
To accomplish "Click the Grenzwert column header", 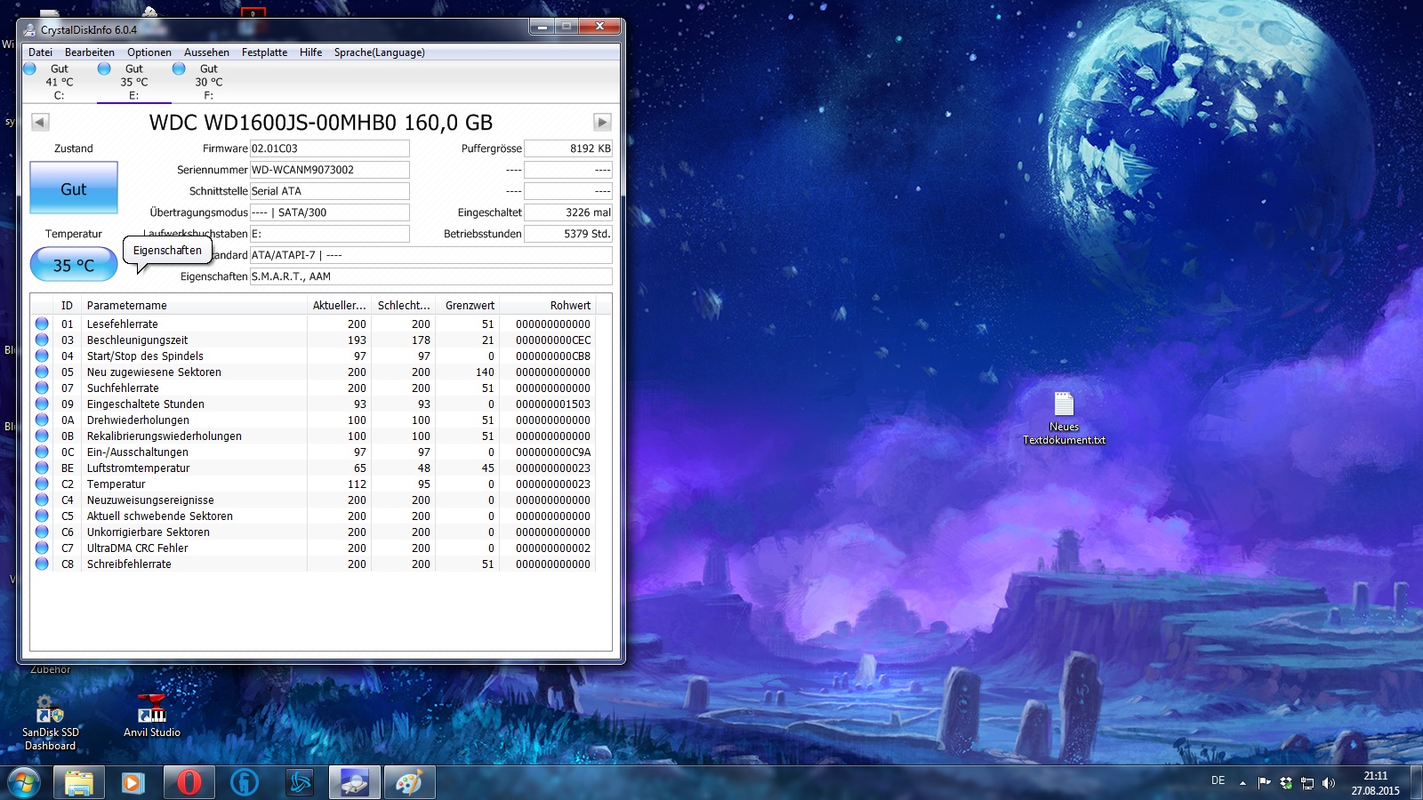I will click(x=467, y=305).
